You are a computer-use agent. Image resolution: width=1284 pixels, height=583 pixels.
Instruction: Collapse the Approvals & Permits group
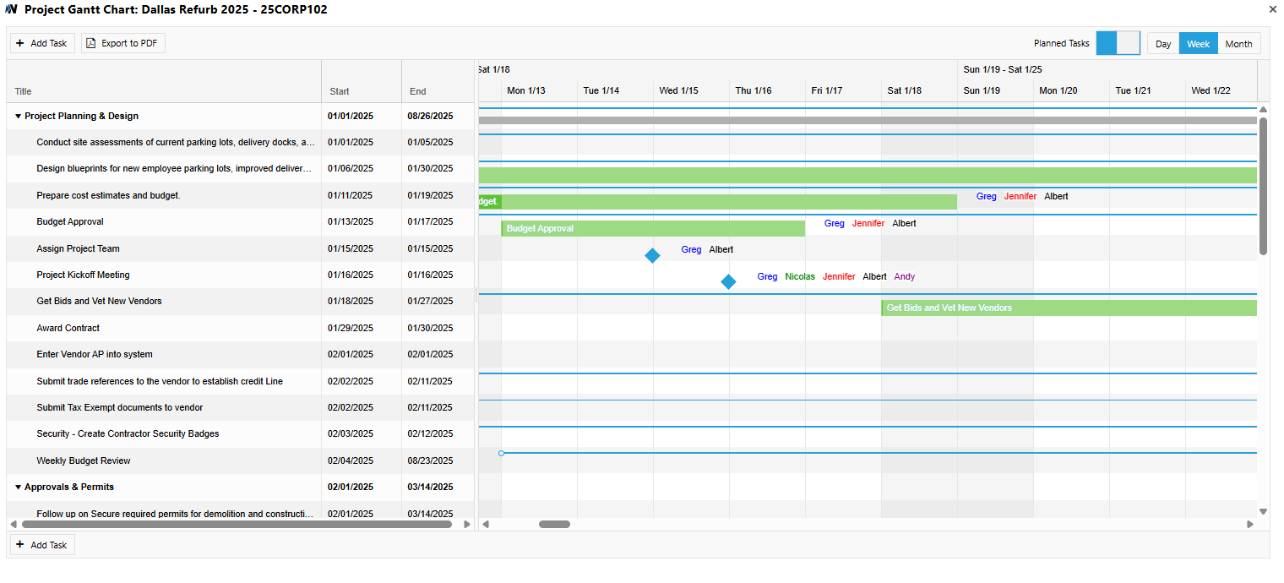[x=19, y=488]
